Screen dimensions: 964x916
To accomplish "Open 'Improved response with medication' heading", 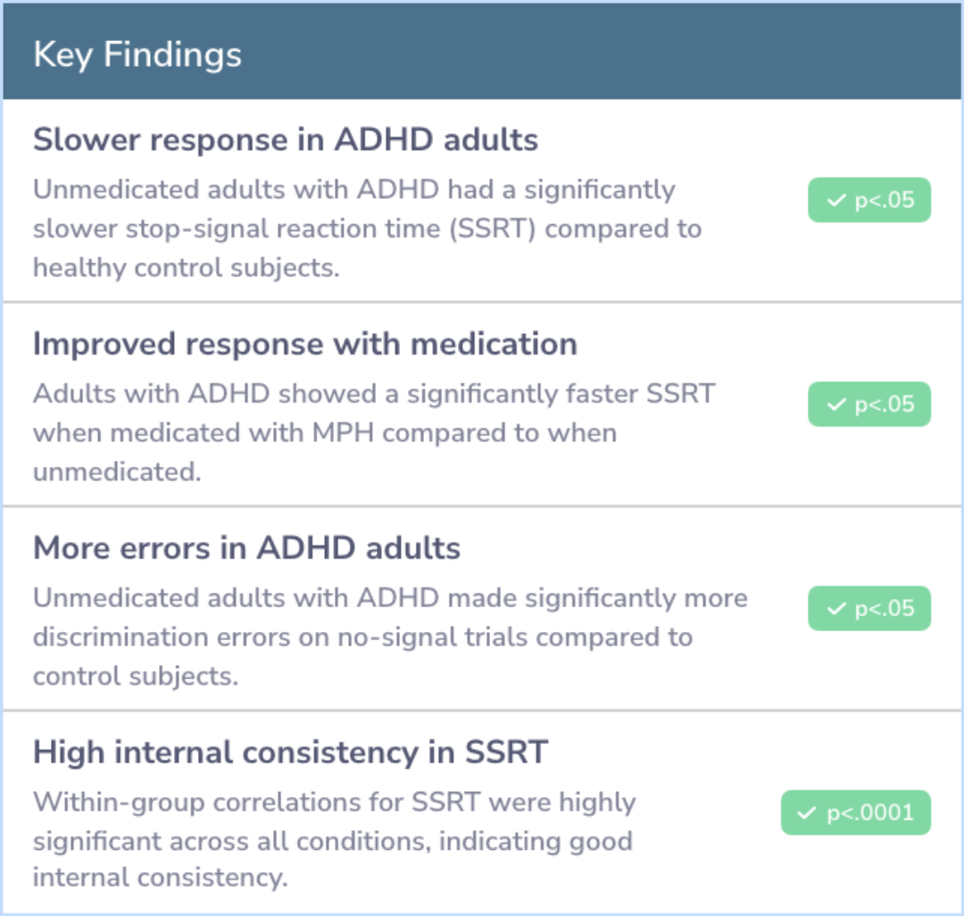I will [305, 345].
